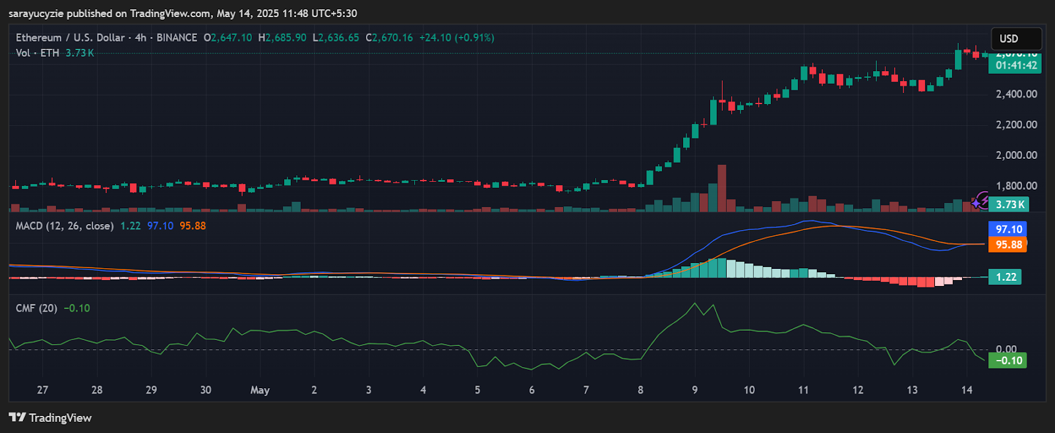Select the MACD (12, 26, close) indicator label
Screen dimensions: 1055x433
tap(65, 225)
